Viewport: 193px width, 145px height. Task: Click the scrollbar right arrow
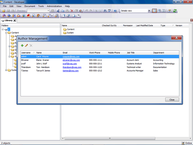click(190, 138)
